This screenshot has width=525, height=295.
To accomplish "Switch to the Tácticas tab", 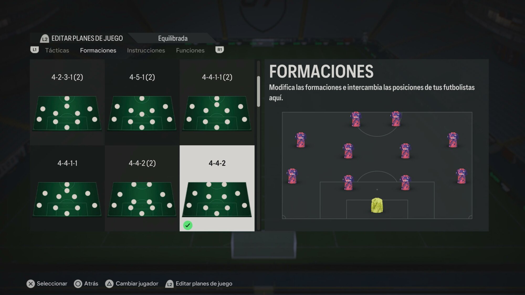I will tap(57, 50).
